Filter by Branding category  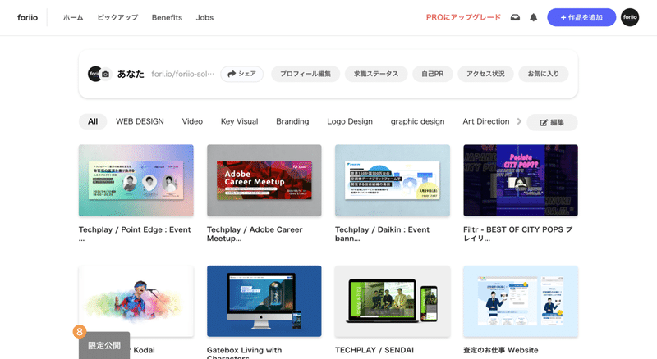tap(292, 121)
